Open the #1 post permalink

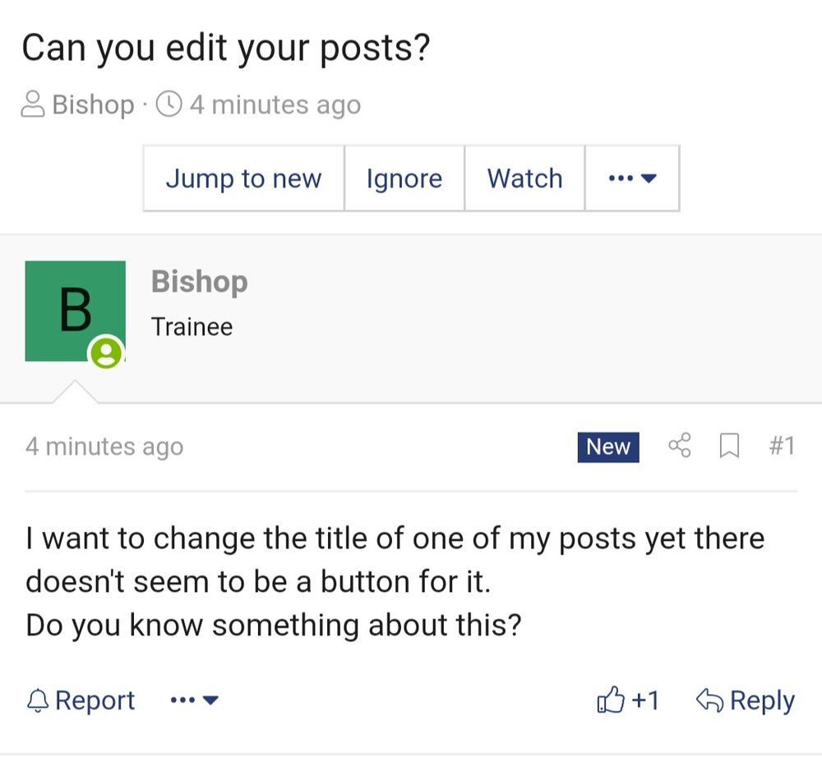tap(781, 446)
